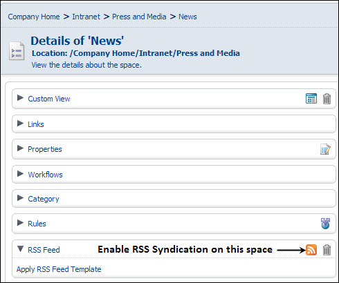Expand the Category panel arrow
Viewport: 339px width, 283px height.
pyautogui.click(x=20, y=198)
